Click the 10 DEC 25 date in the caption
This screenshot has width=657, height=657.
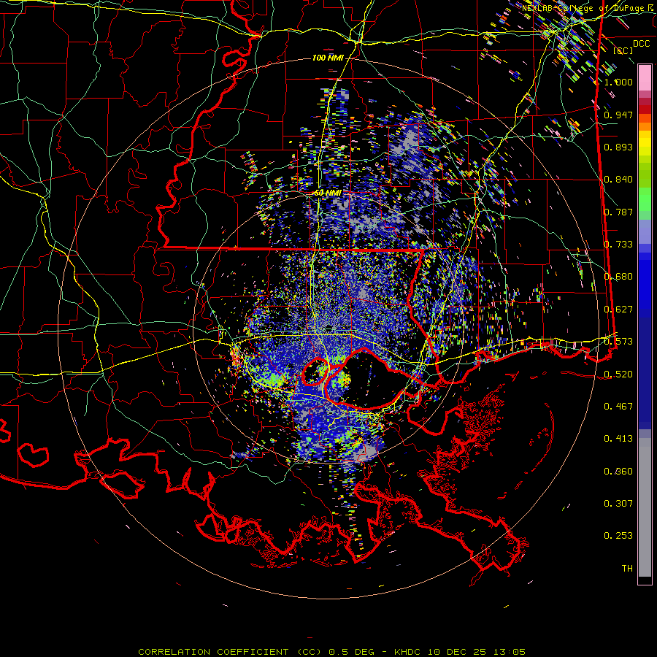click(x=458, y=652)
